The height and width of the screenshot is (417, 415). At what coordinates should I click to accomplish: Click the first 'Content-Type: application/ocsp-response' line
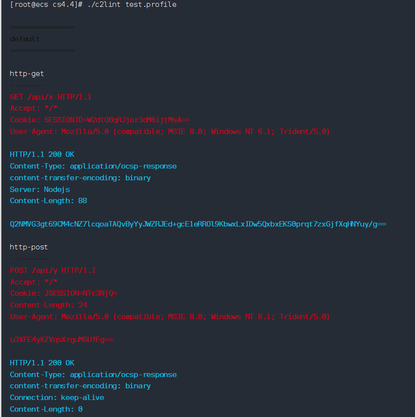(93, 166)
